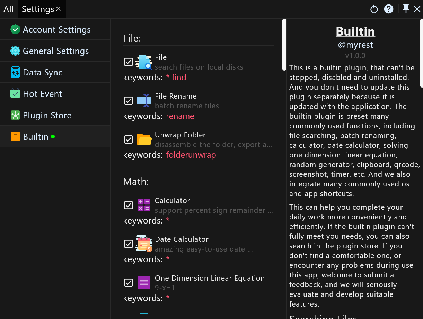Pin the window with pin icon
This screenshot has width=423, height=319.
click(x=406, y=9)
